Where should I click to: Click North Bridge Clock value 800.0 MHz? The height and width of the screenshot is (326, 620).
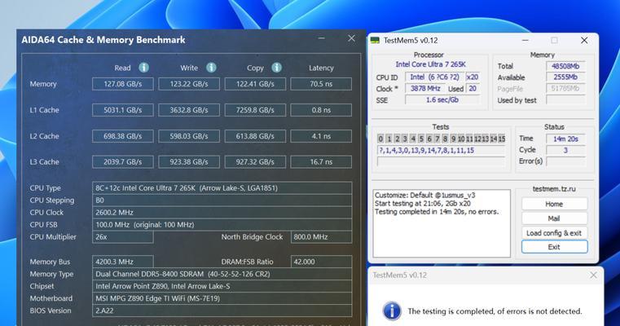pyautogui.click(x=321, y=237)
